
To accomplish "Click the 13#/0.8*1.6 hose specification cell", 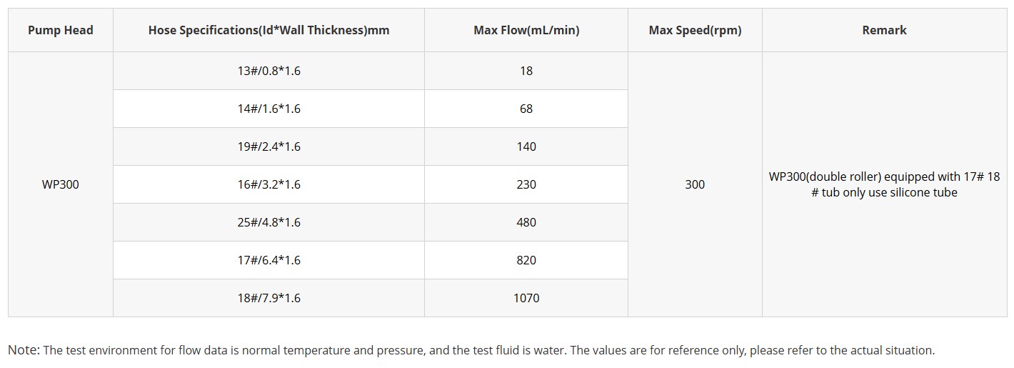I will tap(268, 71).
